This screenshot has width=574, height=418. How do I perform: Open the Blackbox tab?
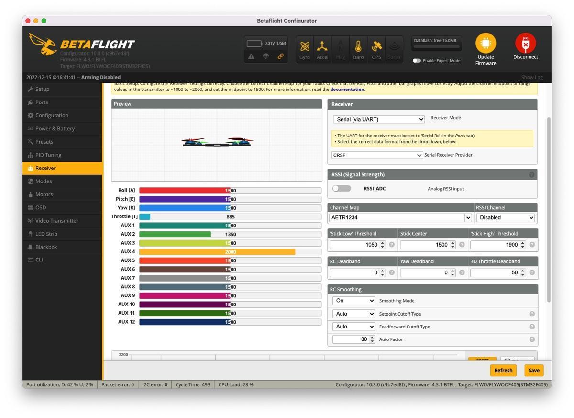pos(62,247)
